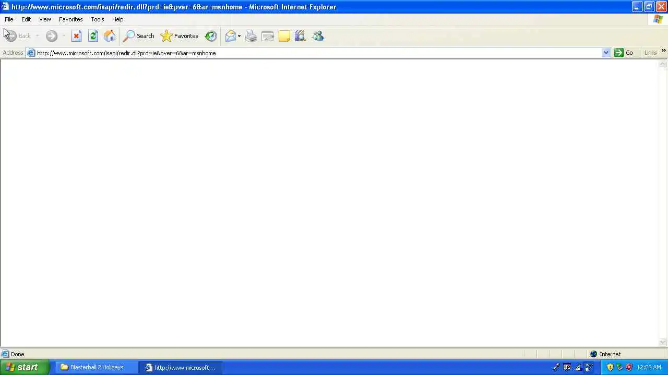Open the Edit menu
Screen dimensions: 668x375
26,19
